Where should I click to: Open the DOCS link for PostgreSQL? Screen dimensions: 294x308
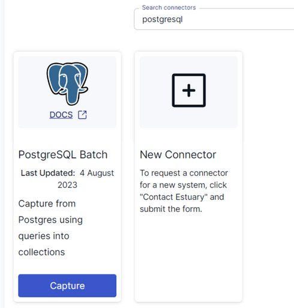(x=61, y=115)
